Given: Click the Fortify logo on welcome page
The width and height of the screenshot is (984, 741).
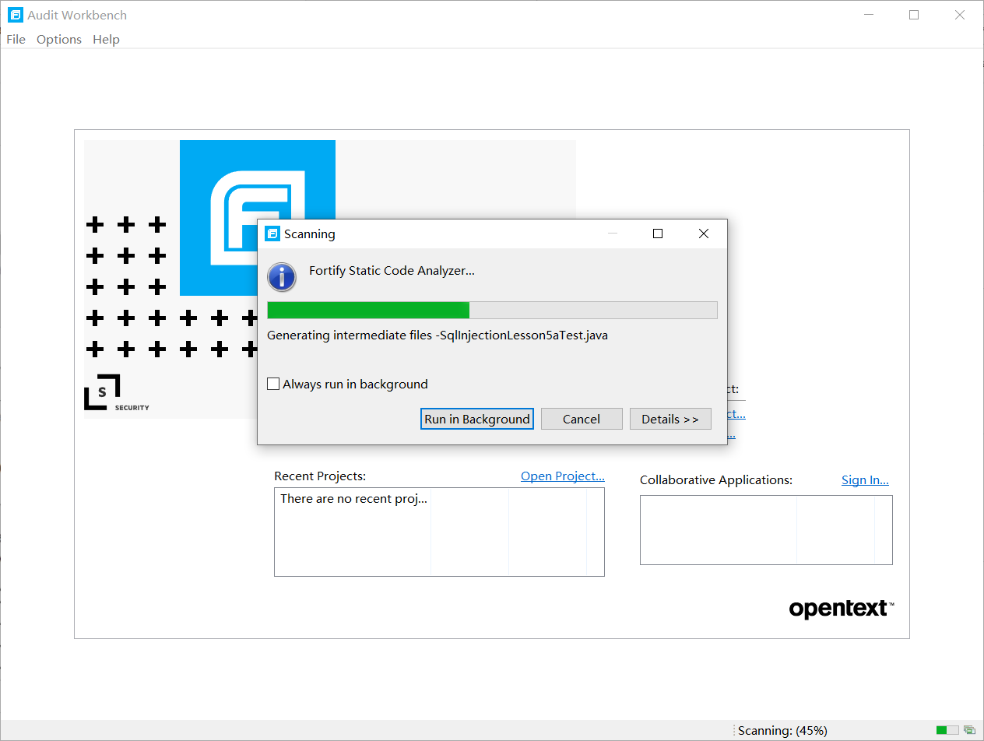Looking at the screenshot, I should [x=258, y=218].
